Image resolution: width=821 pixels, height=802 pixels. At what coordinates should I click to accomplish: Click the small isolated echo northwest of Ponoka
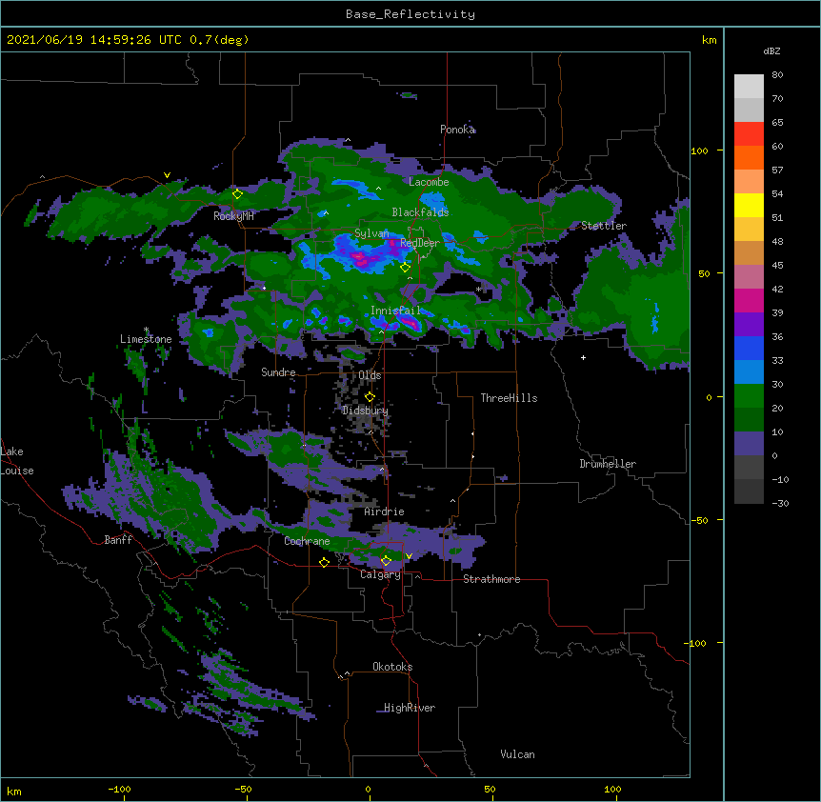pos(408,96)
